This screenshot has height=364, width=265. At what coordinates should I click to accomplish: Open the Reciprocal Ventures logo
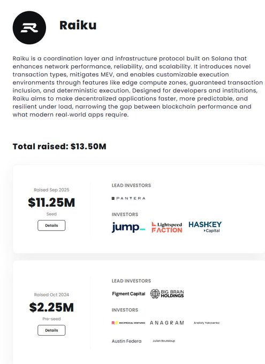(128, 323)
